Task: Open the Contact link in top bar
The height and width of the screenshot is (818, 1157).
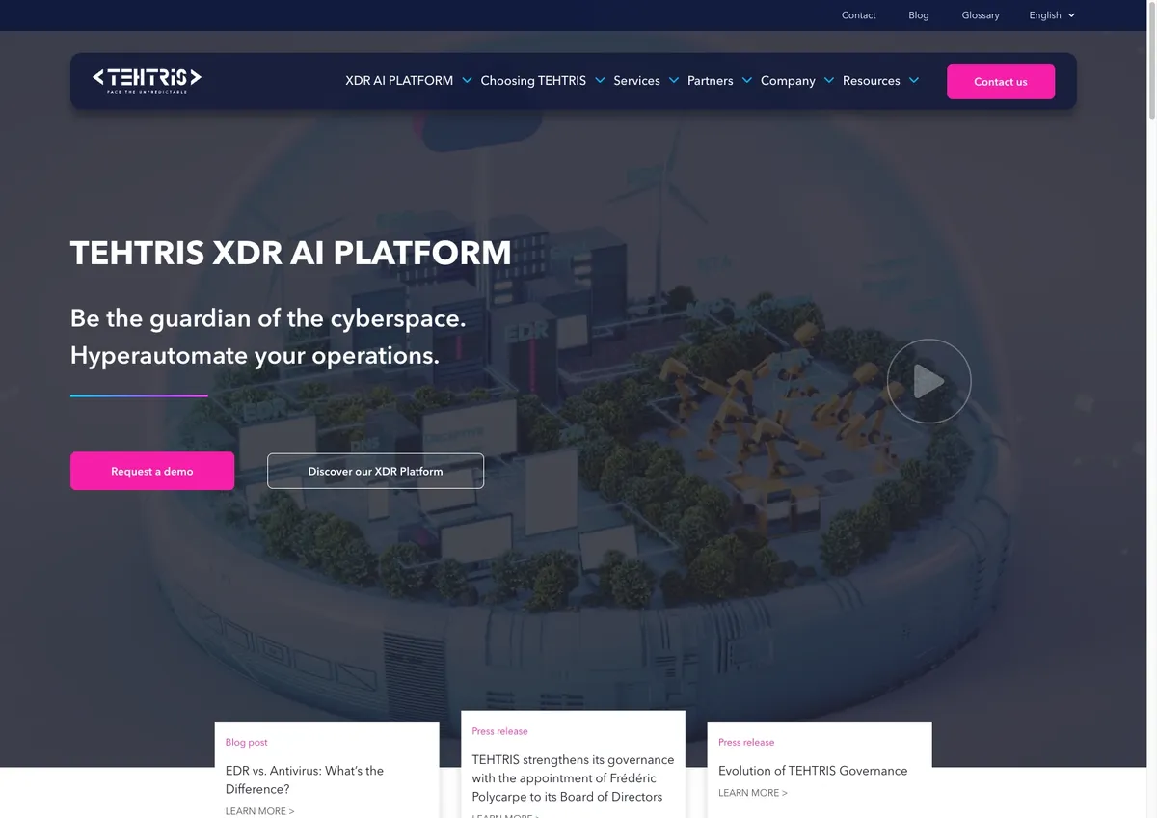Action: point(858,15)
